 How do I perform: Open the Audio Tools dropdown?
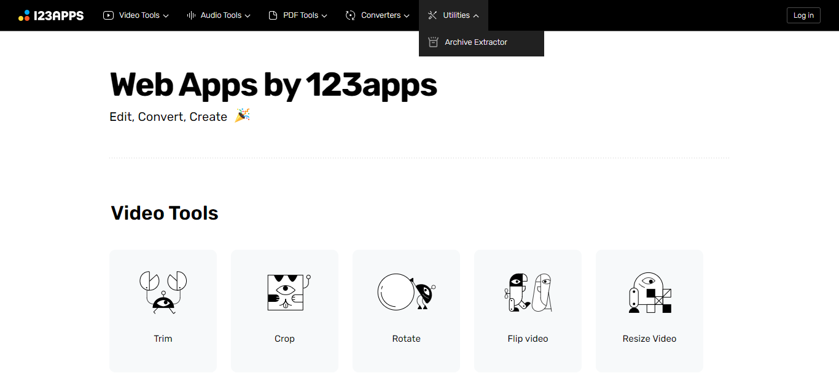click(x=218, y=15)
